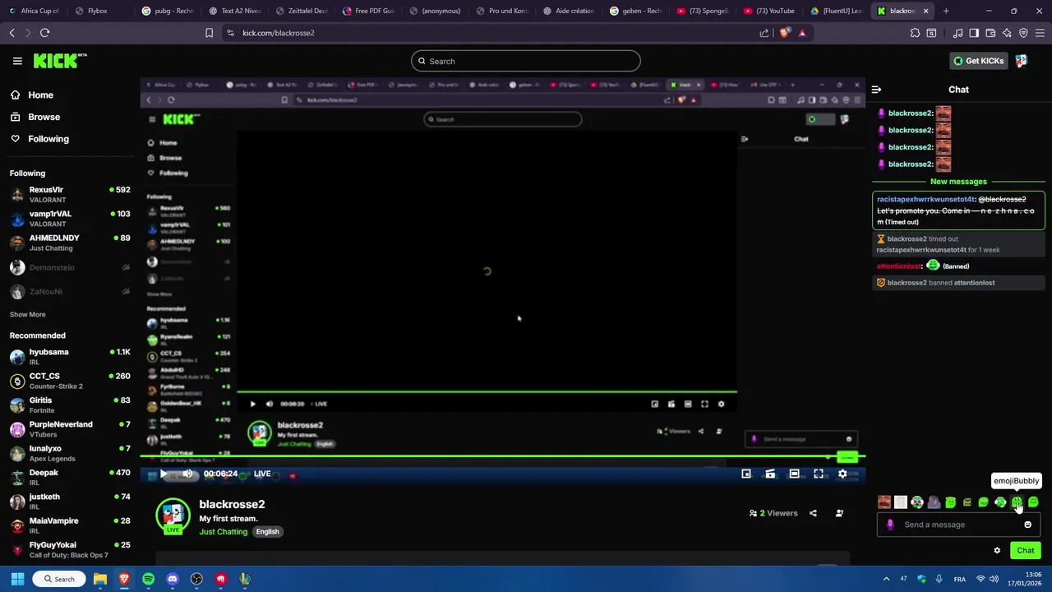Open browser media control music icon

point(957,33)
